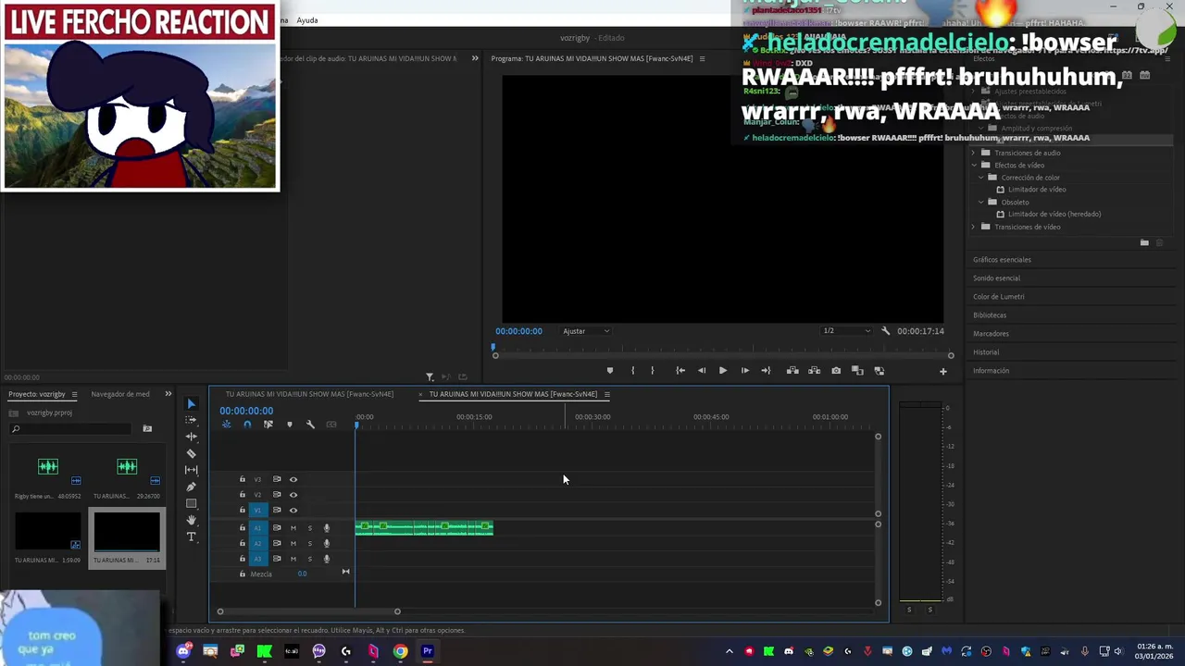Collapse Efectos de vídeo folder
Screen dimensions: 1185x666
[974, 166]
